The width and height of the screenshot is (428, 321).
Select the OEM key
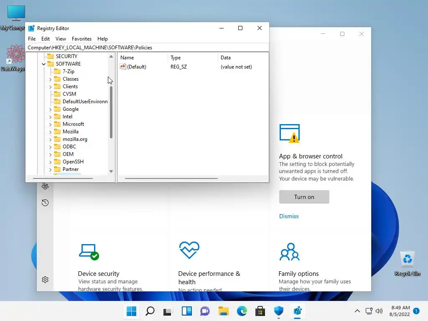[68, 154]
